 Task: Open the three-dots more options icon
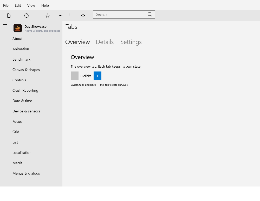(61, 16)
